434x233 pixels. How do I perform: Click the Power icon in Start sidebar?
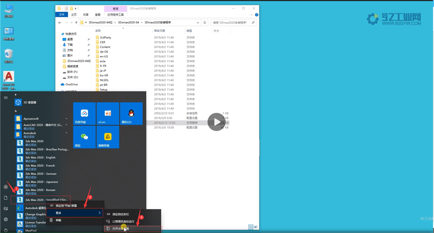pyautogui.click(x=5, y=230)
